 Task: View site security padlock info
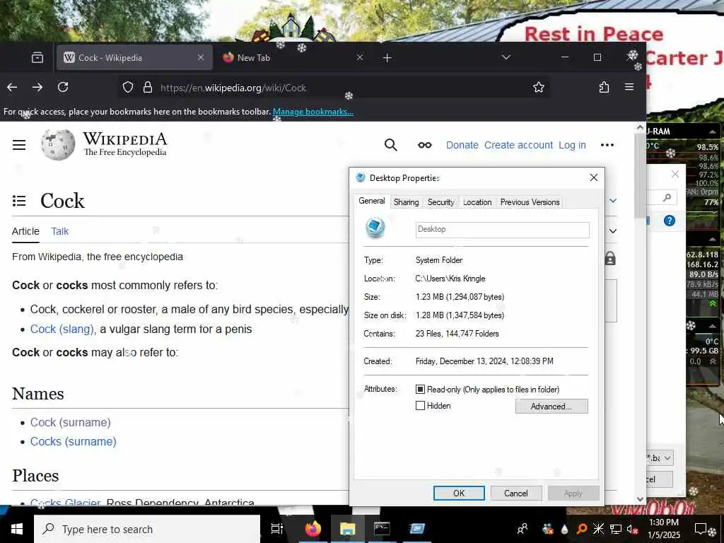pos(148,87)
